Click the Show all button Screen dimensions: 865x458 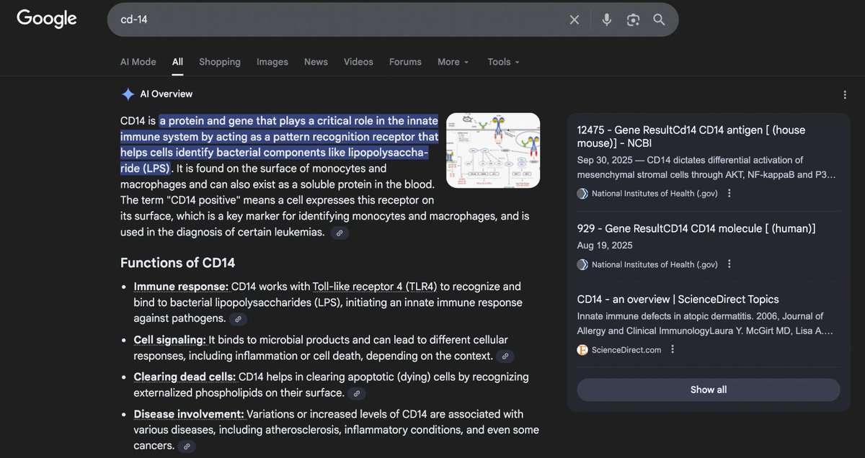click(709, 390)
